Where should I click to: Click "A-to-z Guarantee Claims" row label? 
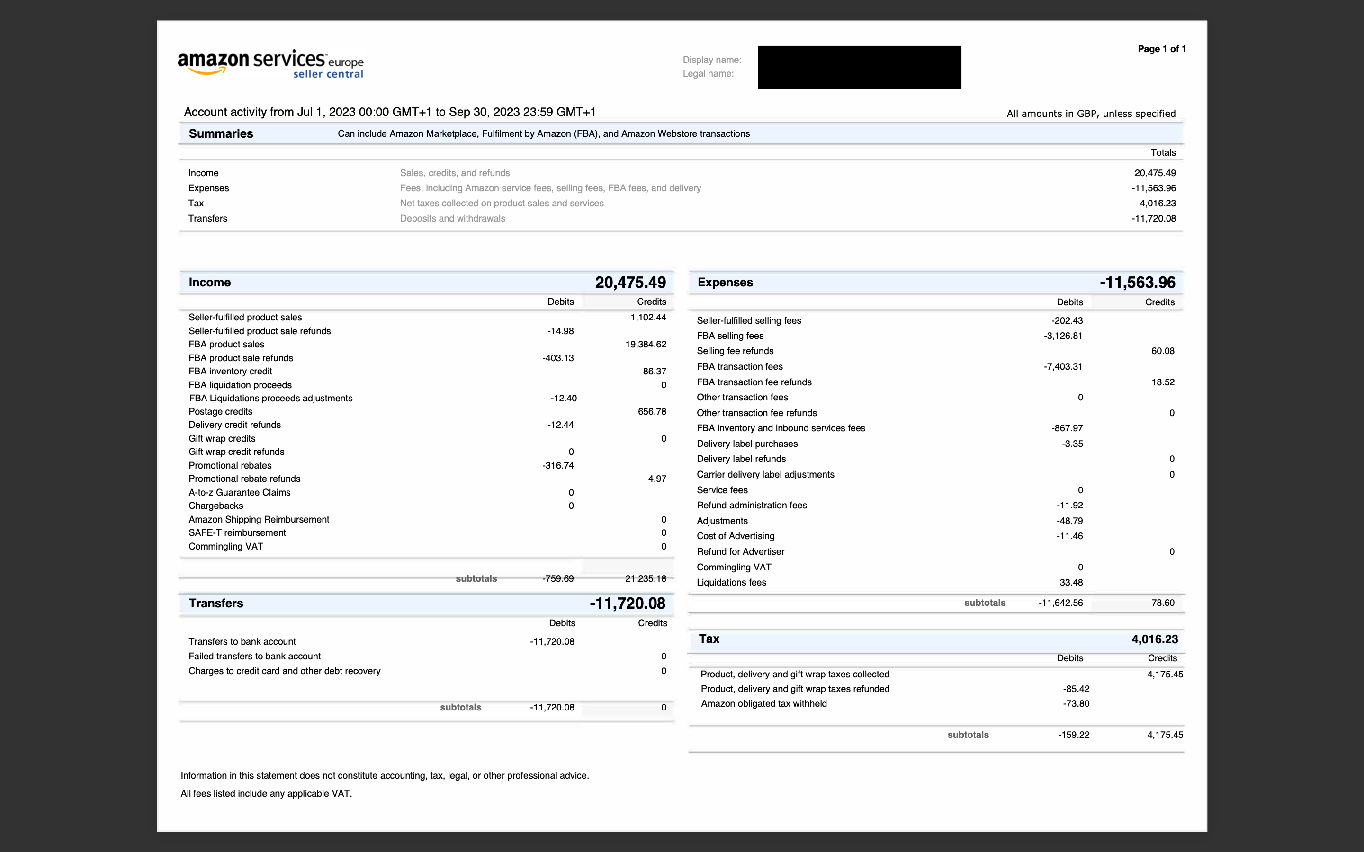[240, 492]
